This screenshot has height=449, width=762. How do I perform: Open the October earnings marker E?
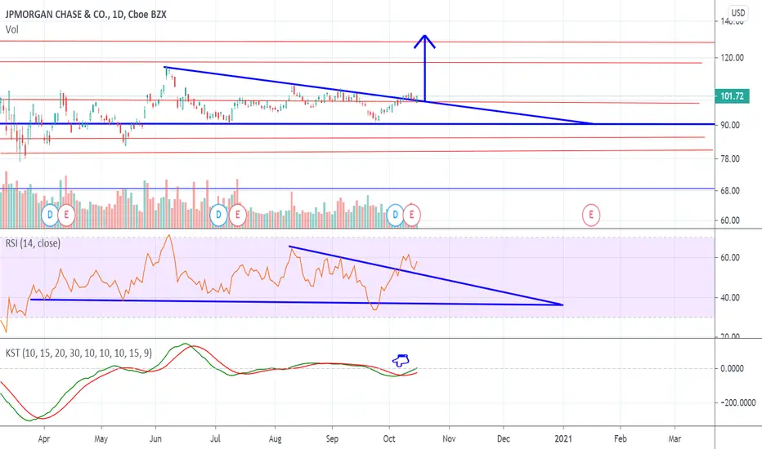pos(412,215)
